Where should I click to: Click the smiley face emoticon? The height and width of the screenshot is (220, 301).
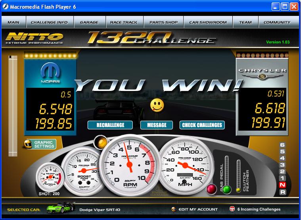click(x=157, y=105)
